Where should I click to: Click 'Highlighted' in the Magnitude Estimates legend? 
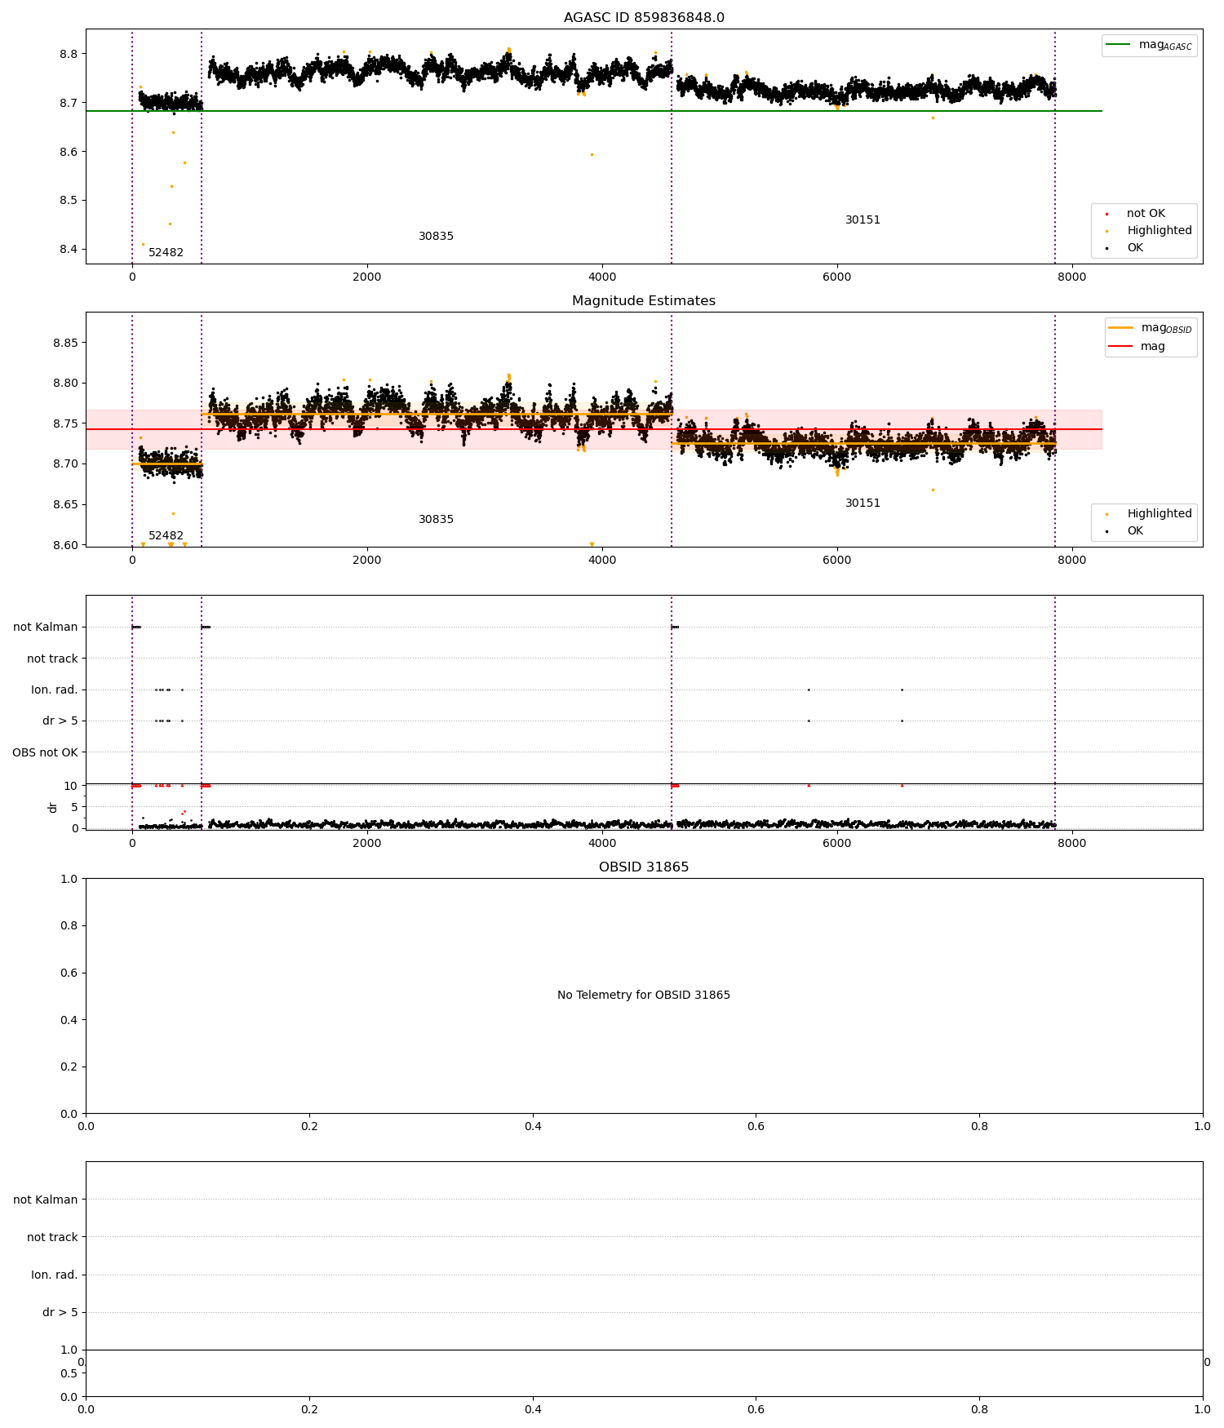[x=1160, y=514]
